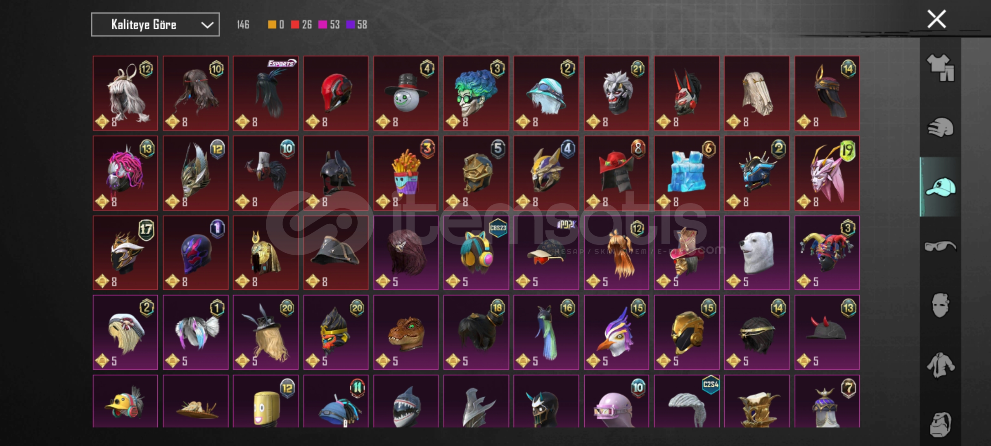Select the Esports black hair item
This screenshot has width=991, height=446.
266,93
